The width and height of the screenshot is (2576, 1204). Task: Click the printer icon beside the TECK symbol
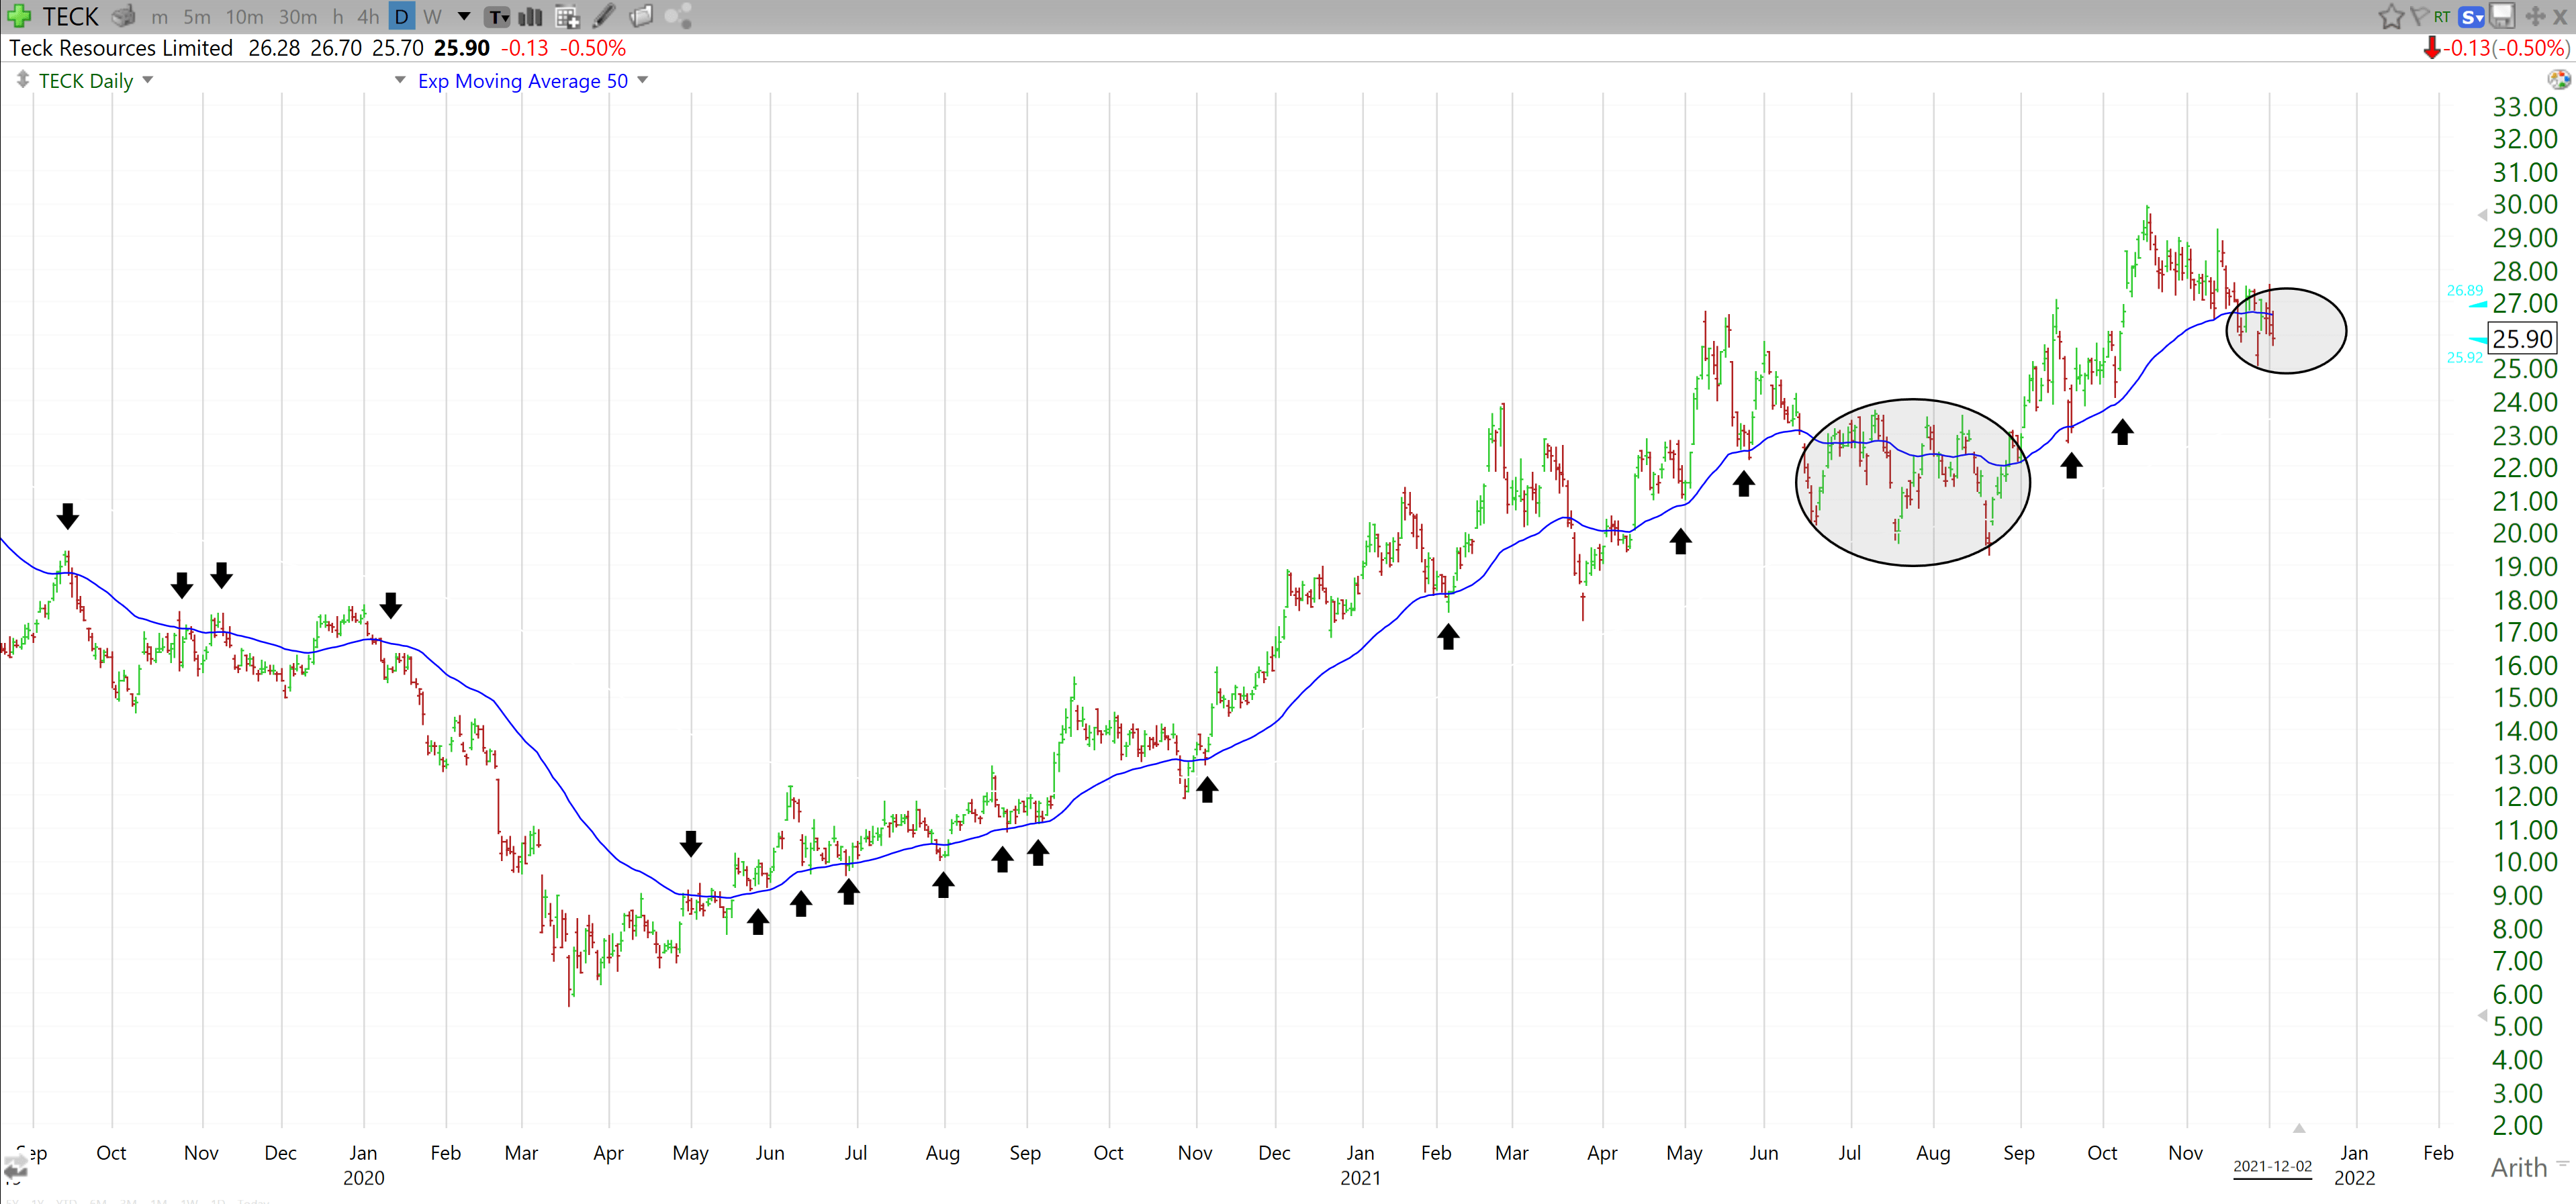tap(123, 17)
